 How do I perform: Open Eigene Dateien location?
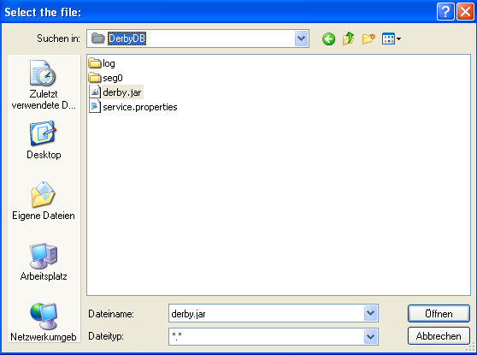[44, 201]
